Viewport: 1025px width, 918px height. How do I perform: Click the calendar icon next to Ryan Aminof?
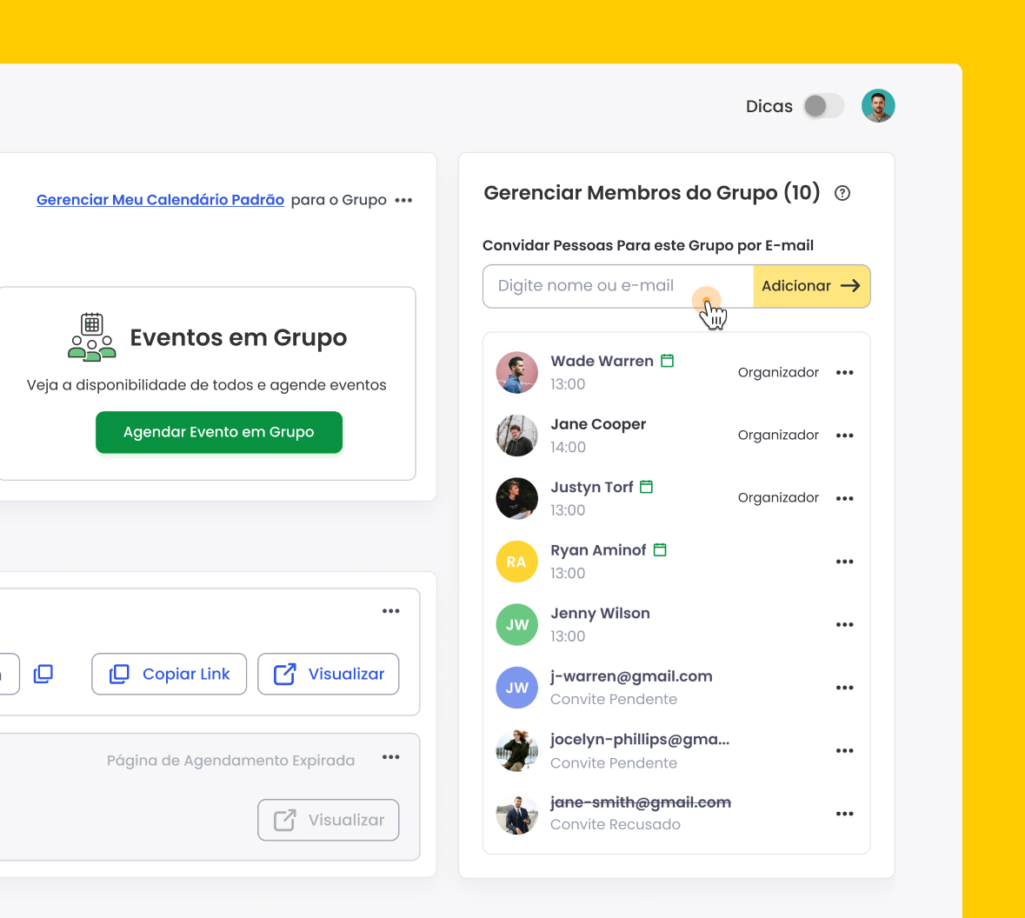(660, 550)
